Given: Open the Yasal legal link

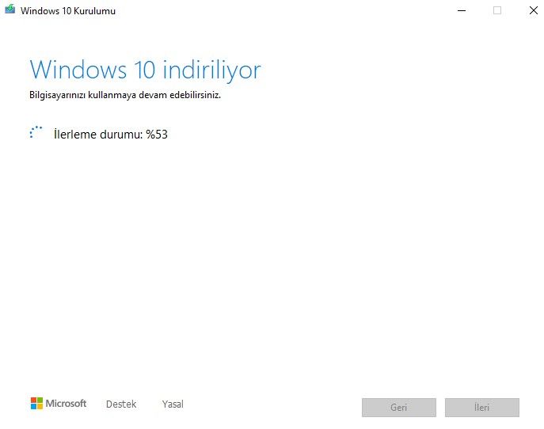Looking at the screenshot, I should coord(173,404).
